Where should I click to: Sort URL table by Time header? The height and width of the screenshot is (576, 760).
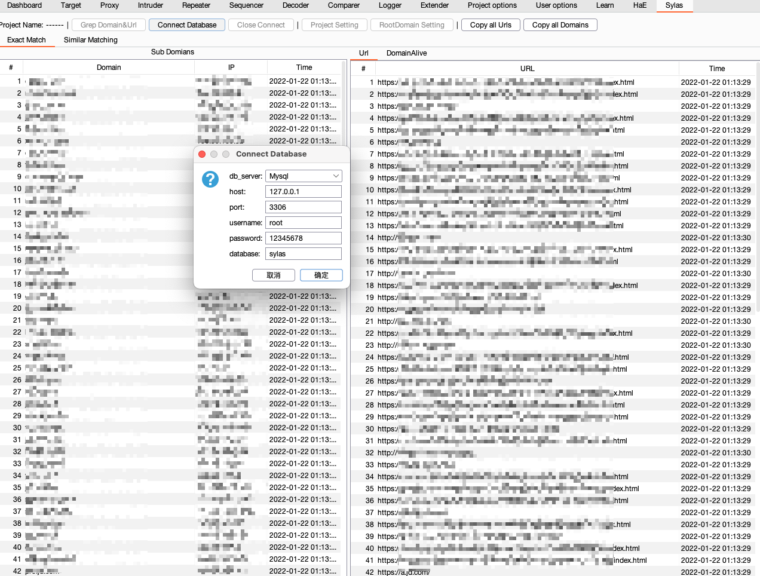tap(717, 69)
